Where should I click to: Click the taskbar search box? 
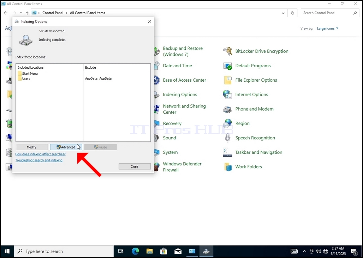[x=64, y=251]
